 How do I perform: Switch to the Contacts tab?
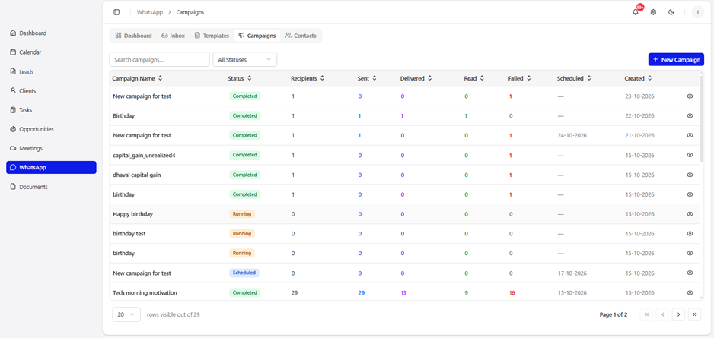pyautogui.click(x=301, y=36)
